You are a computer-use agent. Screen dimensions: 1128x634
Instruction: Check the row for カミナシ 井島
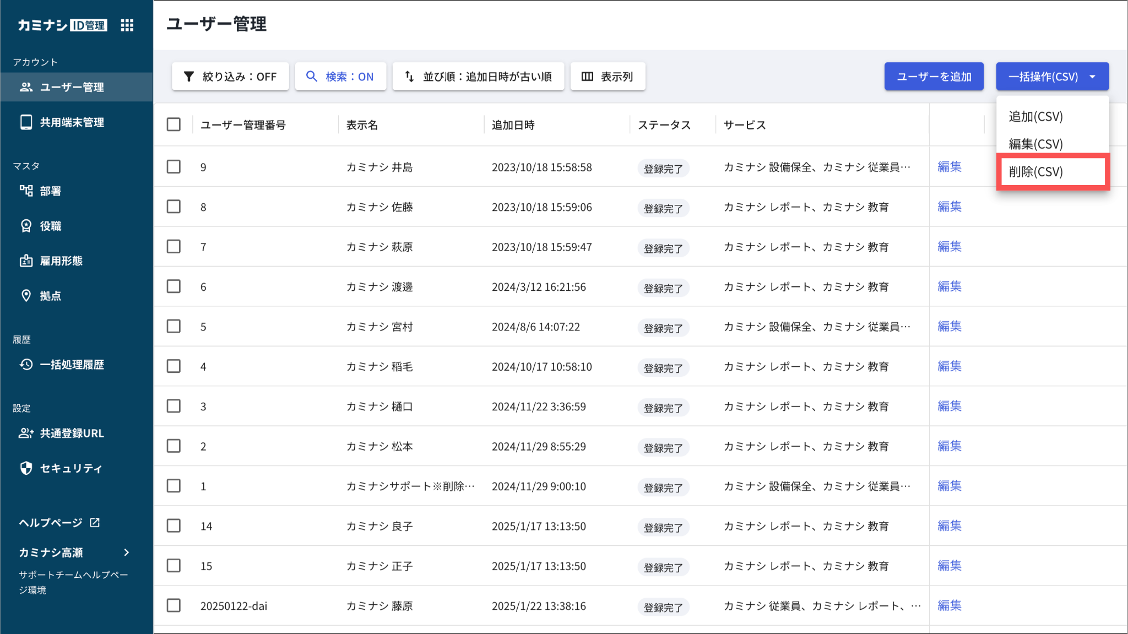173,167
